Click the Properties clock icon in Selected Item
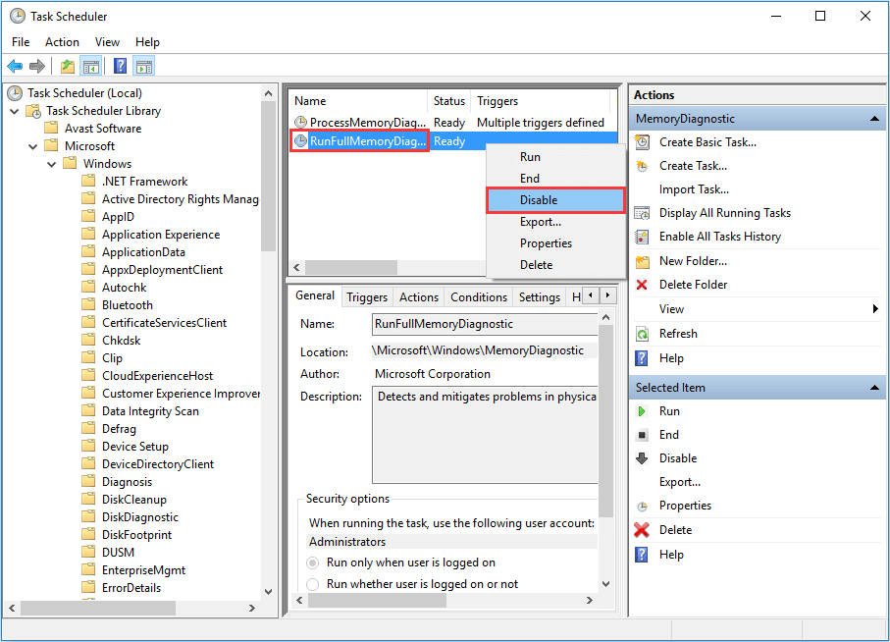 642,506
